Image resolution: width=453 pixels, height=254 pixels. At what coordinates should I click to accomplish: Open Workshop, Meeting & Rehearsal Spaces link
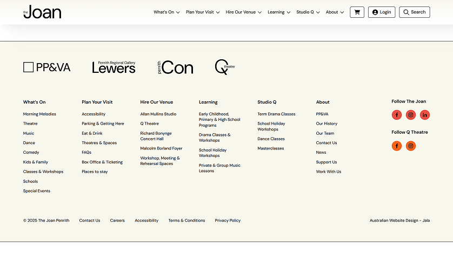[x=160, y=161]
